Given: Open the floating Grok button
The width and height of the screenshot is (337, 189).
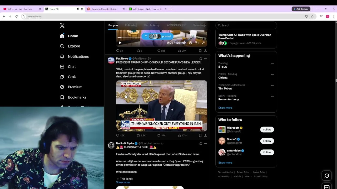Looking at the screenshot, I should click(327, 176).
